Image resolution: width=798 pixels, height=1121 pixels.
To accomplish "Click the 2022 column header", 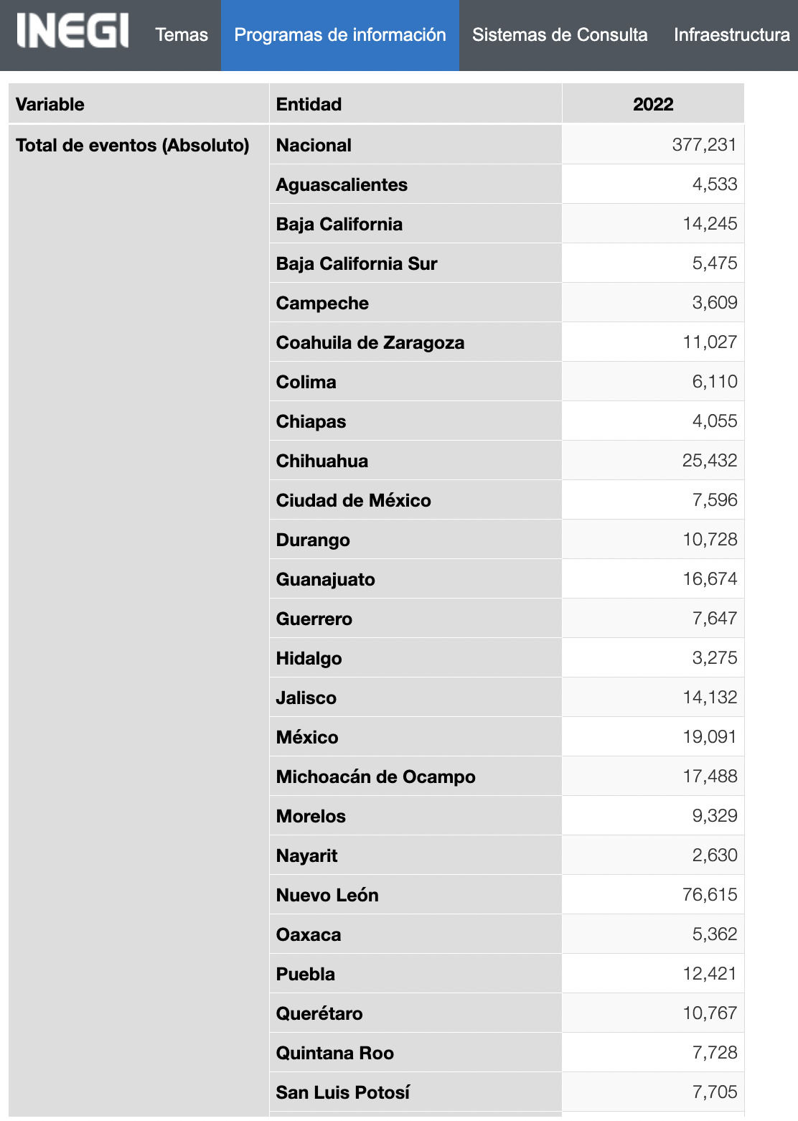I will [x=653, y=104].
